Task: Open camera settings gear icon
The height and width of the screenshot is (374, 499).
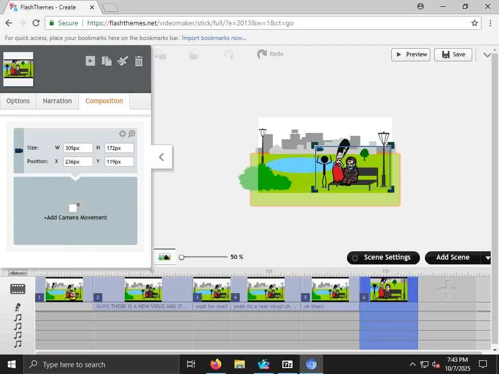Action: [122, 133]
